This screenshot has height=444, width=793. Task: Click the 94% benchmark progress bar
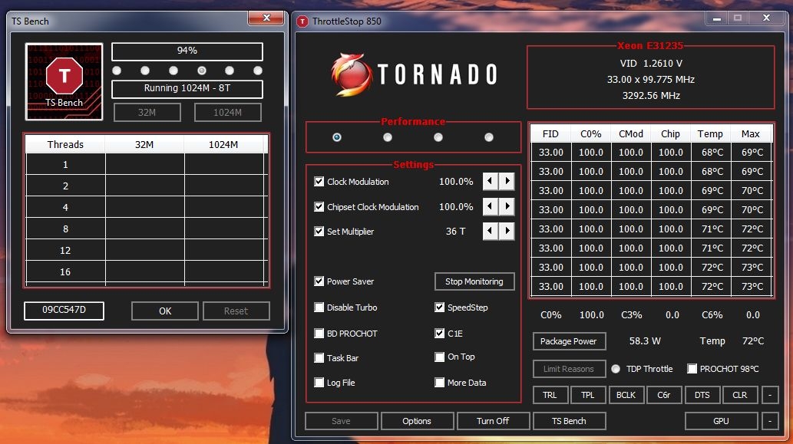[187, 51]
